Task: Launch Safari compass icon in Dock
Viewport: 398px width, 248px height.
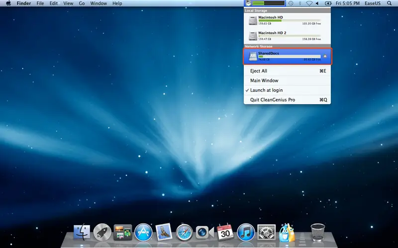Action: coord(184,232)
